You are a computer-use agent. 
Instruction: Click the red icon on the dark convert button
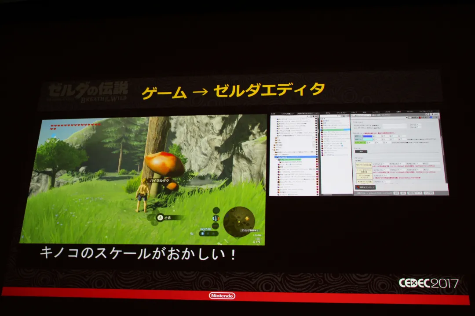click(357, 187)
